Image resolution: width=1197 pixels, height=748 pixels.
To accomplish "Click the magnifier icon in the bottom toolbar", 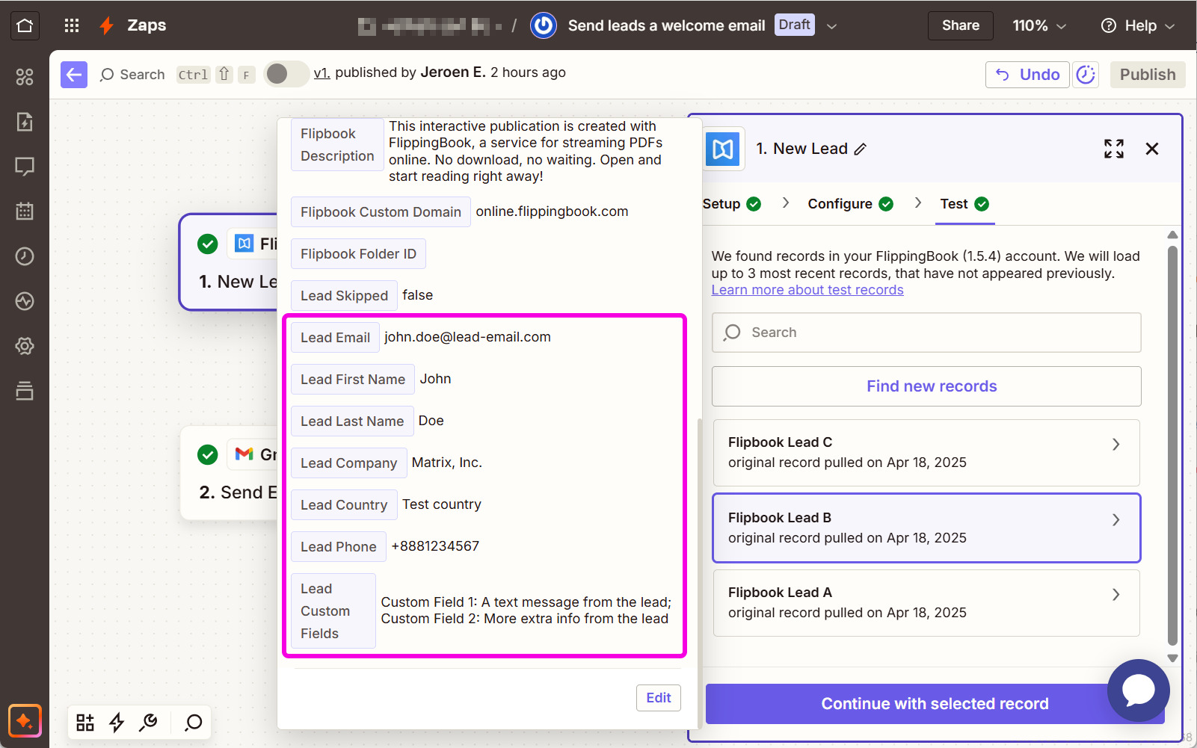I will coord(194,723).
